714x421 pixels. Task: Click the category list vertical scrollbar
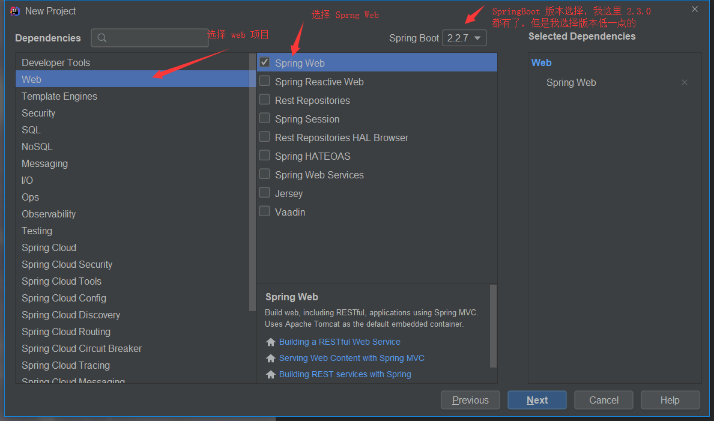tap(253, 182)
